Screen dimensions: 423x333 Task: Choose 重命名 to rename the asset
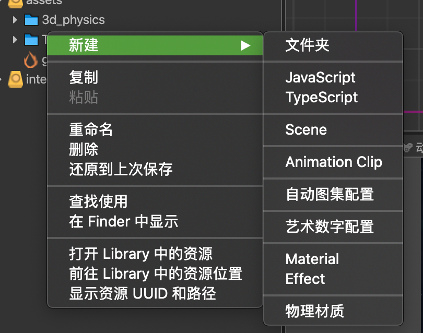pyautogui.click(x=91, y=129)
